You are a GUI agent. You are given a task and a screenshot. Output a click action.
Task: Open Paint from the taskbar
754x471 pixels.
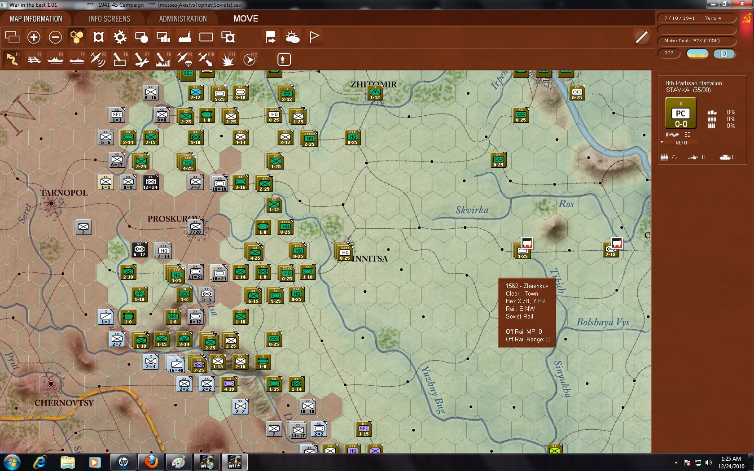pyautogui.click(x=179, y=462)
